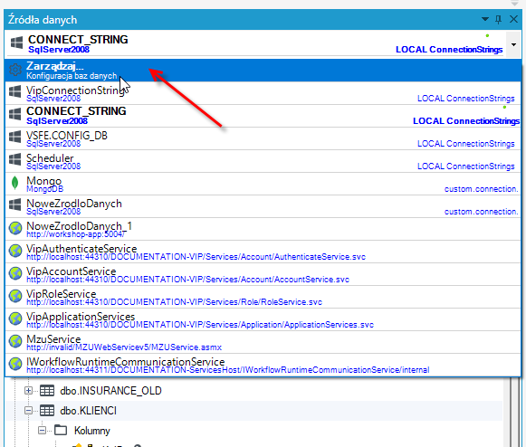Click Windows icon of CONNECT_STRING list entry
The image size is (526, 447).
pos(15,114)
